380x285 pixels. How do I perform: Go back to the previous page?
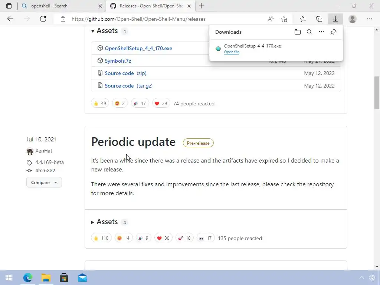[10, 19]
